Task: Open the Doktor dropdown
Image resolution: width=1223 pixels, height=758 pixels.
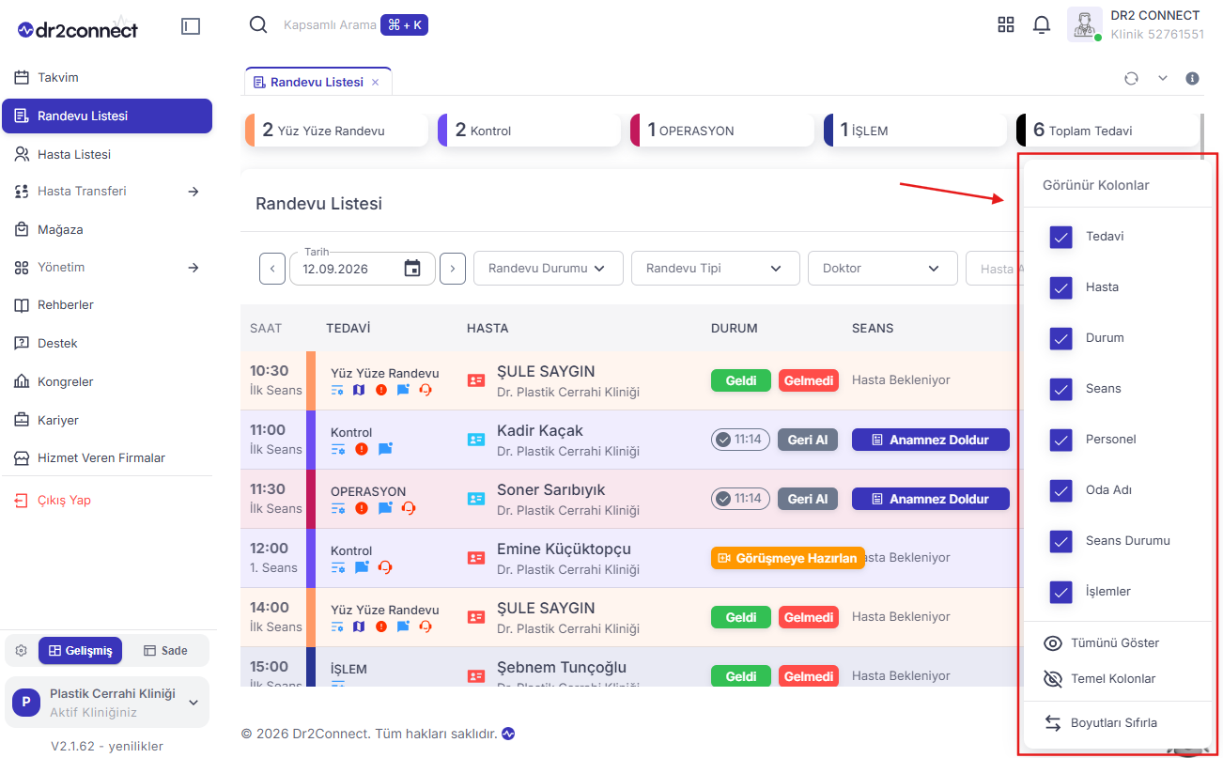Action: tap(883, 269)
